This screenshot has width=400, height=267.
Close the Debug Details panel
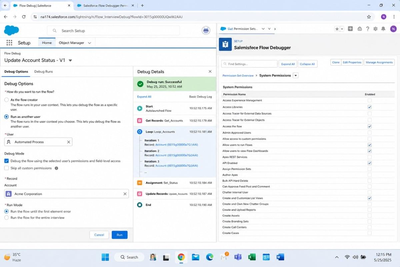[x=210, y=71]
